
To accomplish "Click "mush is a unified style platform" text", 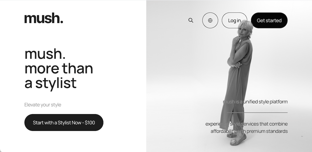I will click(255, 102).
